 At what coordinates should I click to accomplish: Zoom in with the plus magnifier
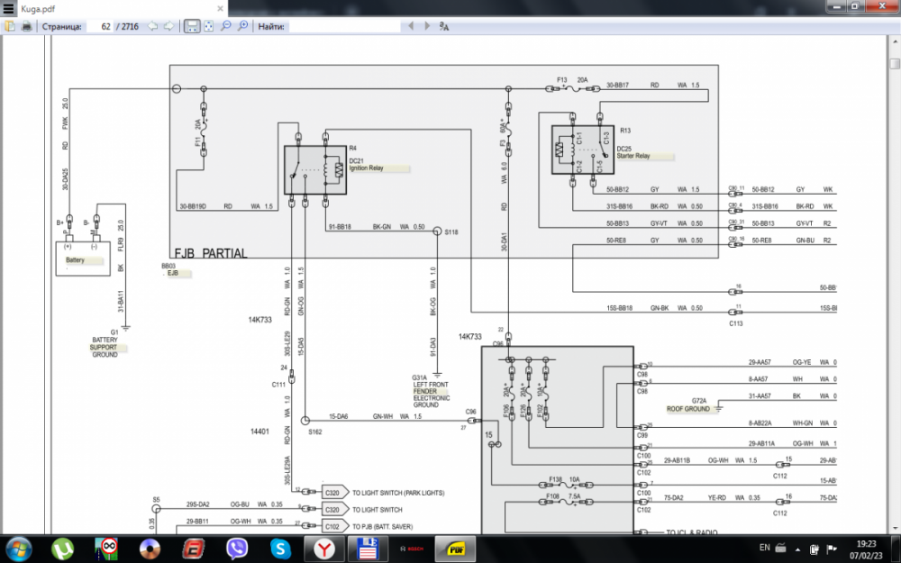[x=242, y=26]
